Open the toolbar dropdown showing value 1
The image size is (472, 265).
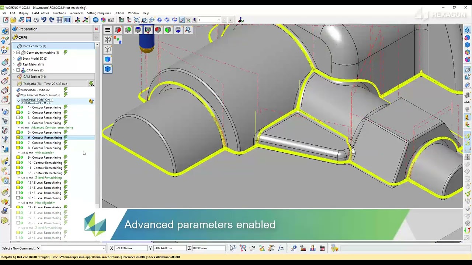click(x=219, y=20)
